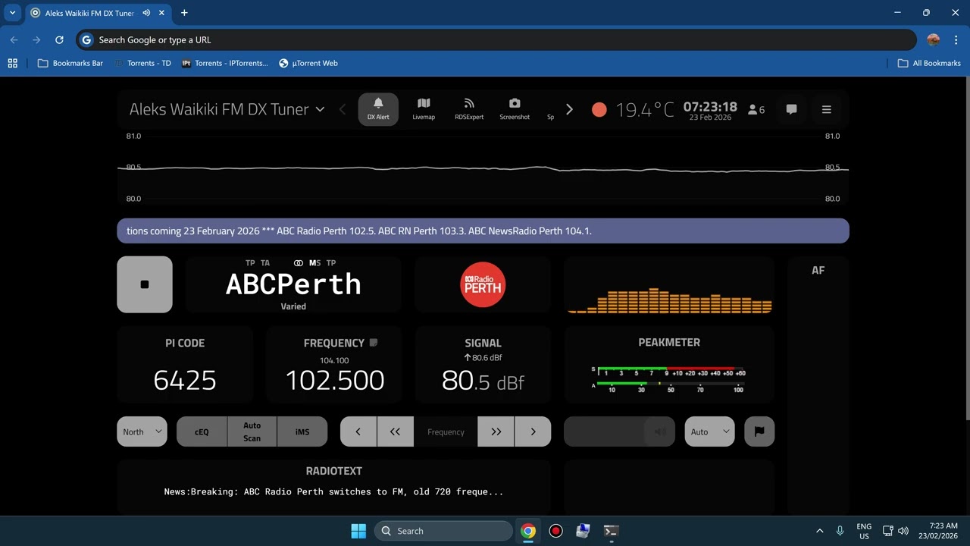Screen dimensions: 970x546
Task: Open the Torrents - TD bookmark
Action: [142, 63]
